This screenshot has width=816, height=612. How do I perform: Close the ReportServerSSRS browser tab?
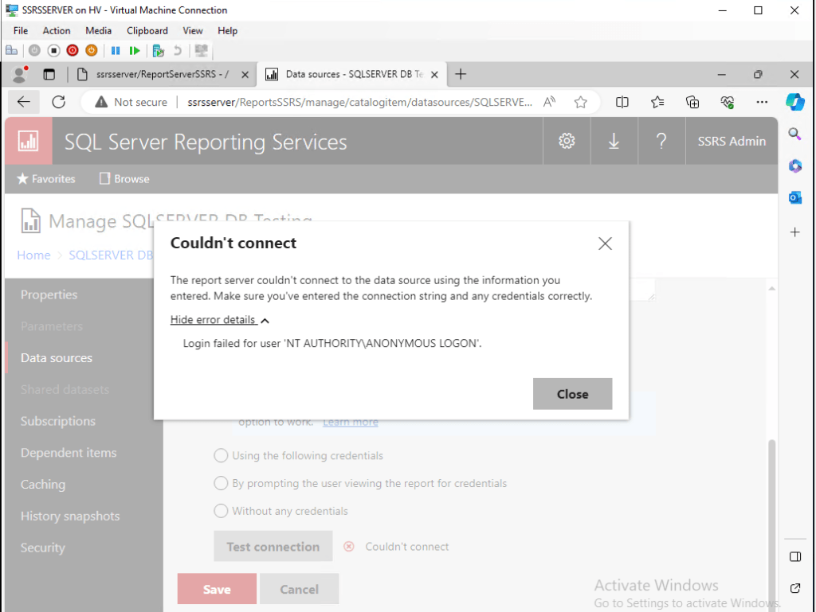click(245, 75)
